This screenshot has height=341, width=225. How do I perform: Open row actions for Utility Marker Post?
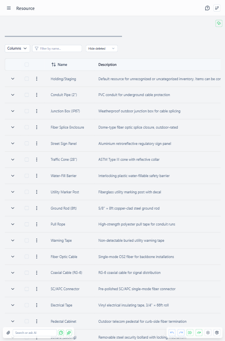coord(37,192)
